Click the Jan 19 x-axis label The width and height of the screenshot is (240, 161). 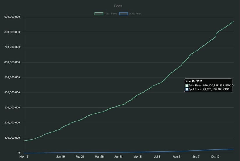[x=61, y=157]
